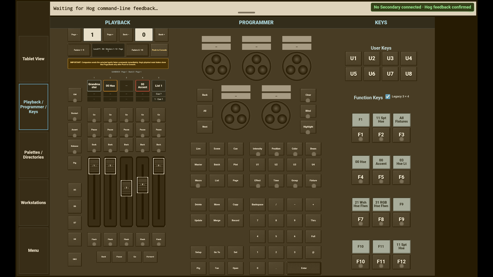The image size is (493, 277).
Task: Select the Beam parameter key
Action: tap(313, 149)
